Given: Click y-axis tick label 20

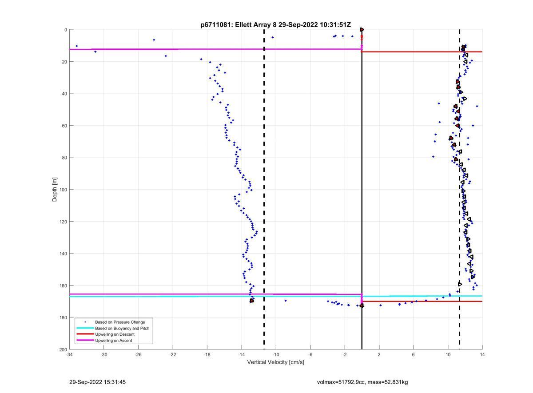Looking at the screenshot, I should [64, 62].
